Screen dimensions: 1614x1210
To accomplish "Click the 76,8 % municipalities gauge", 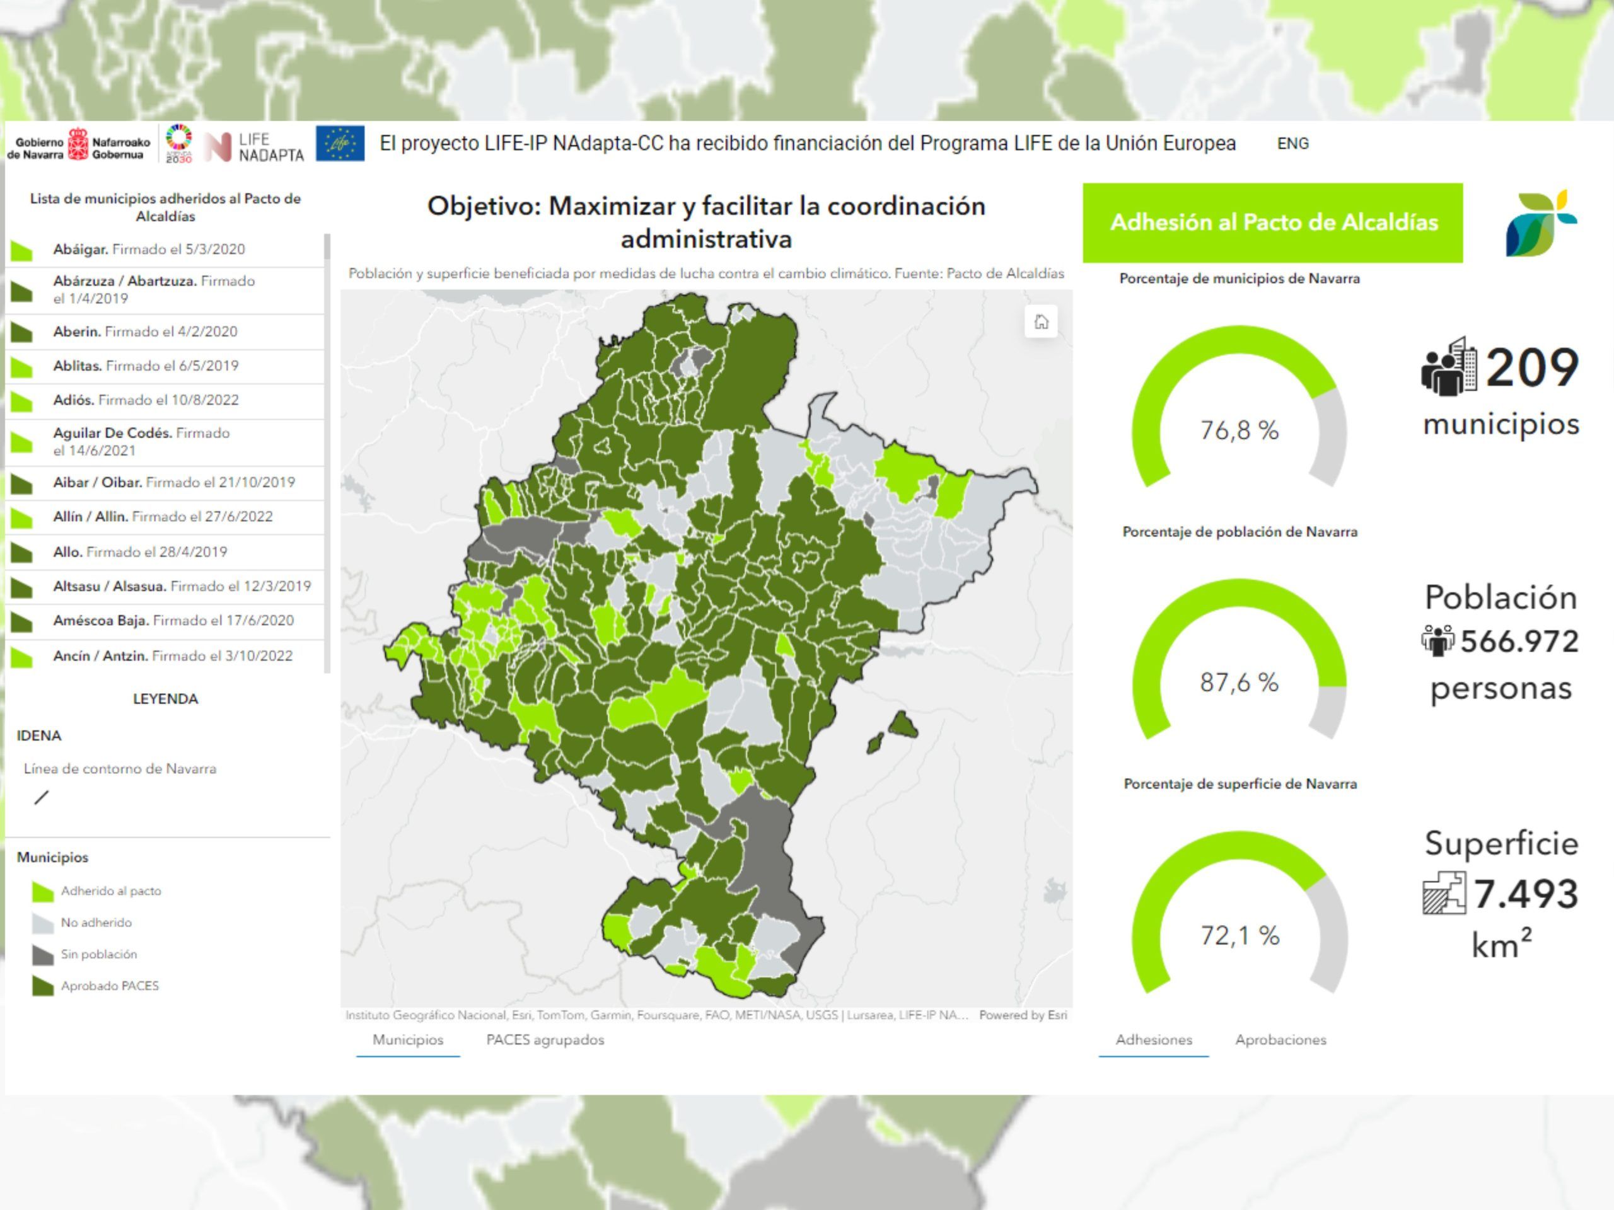I will pyautogui.click(x=1239, y=406).
